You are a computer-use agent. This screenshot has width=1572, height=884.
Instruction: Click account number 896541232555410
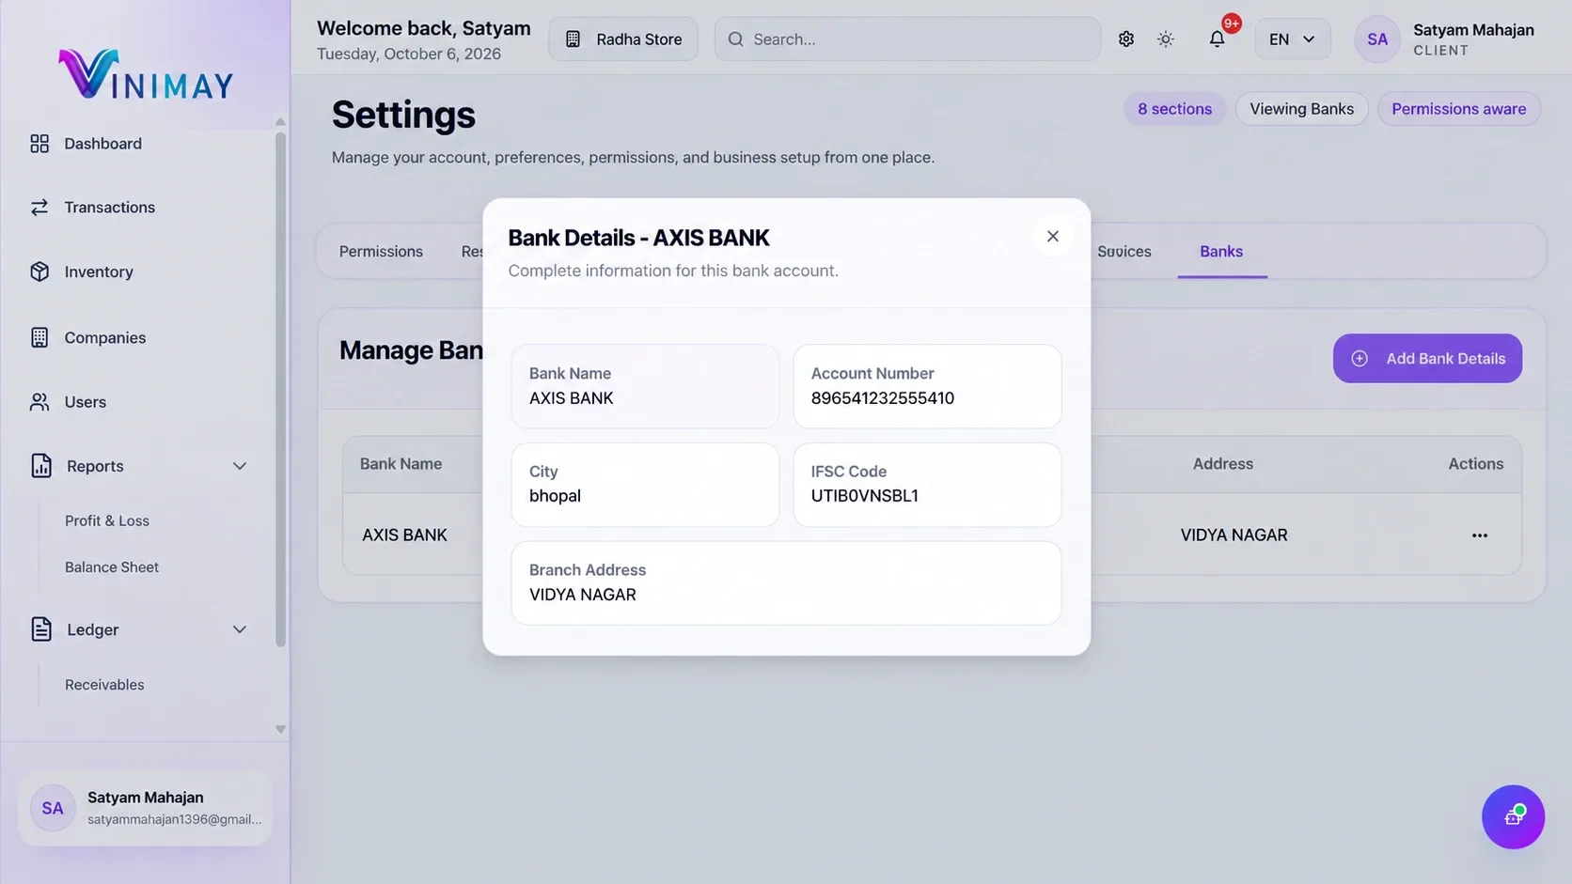pos(882,398)
